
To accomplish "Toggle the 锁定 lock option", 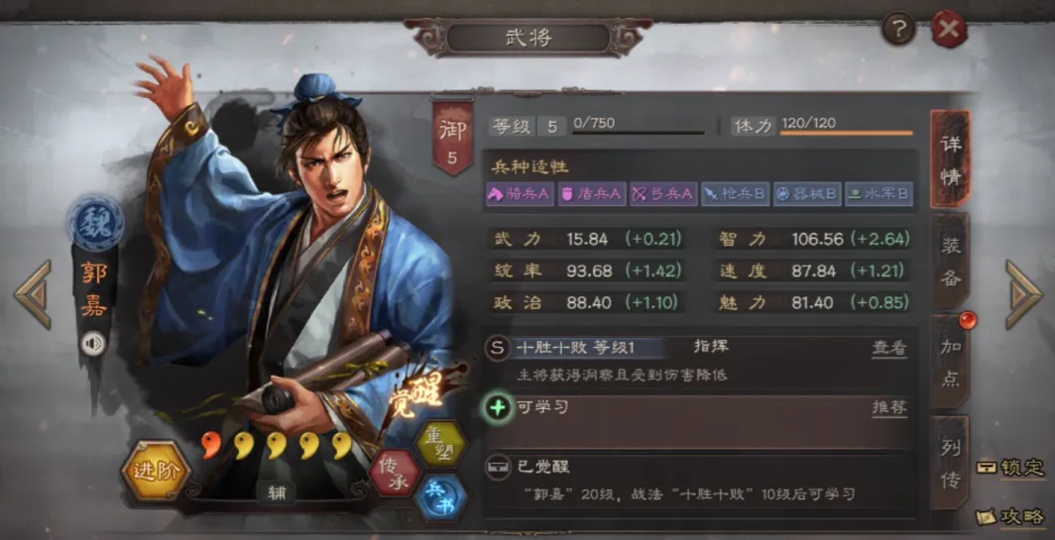I will pos(1010,467).
